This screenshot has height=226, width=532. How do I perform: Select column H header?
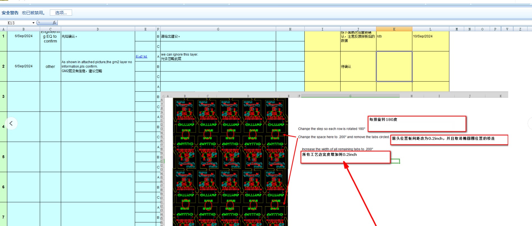pyautogui.click(x=290, y=29)
